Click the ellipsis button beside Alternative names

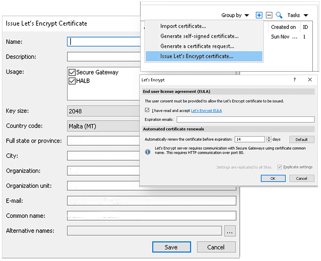click(x=230, y=231)
